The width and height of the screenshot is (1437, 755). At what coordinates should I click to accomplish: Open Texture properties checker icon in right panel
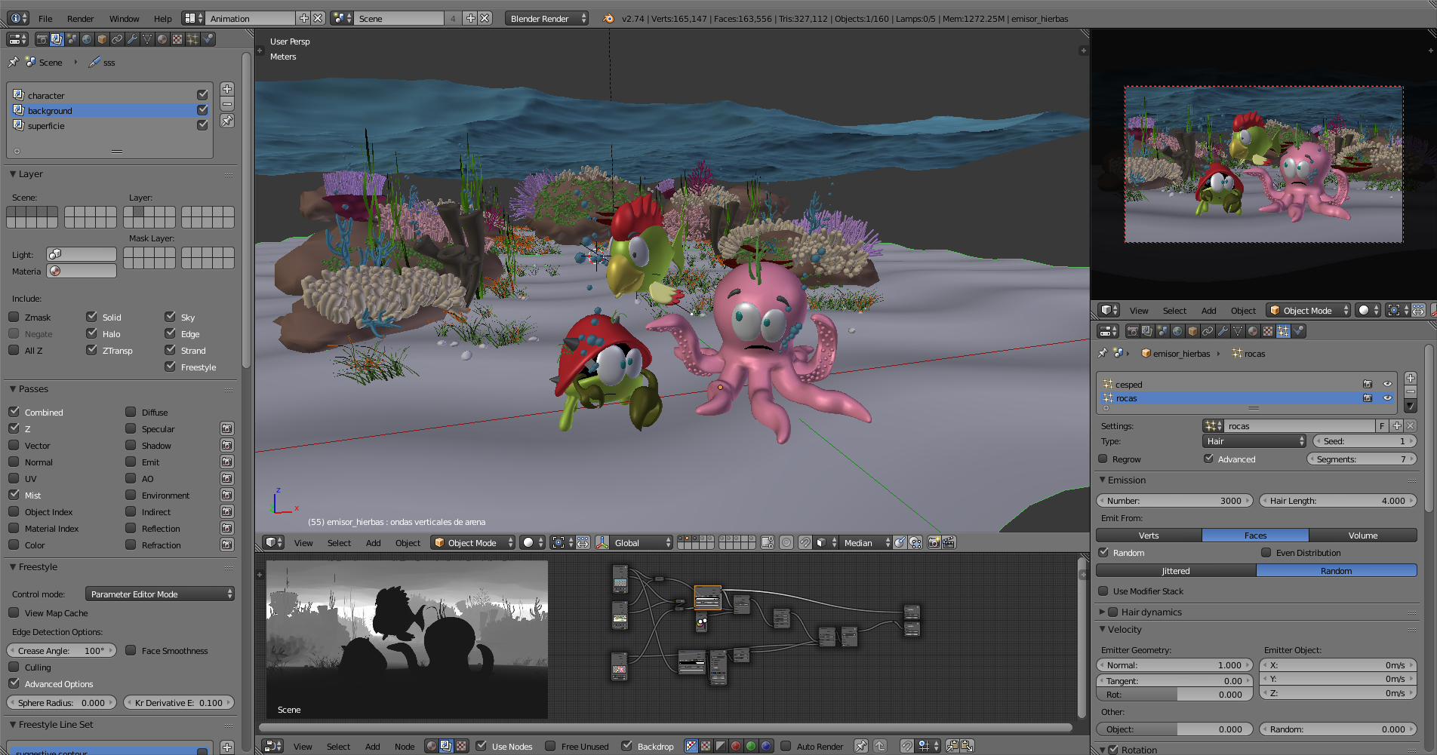pyautogui.click(x=1268, y=331)
